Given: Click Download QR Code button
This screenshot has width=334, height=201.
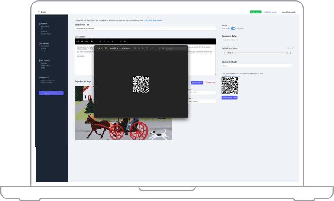Looking at the screenshot, I should tap(230, 98).
